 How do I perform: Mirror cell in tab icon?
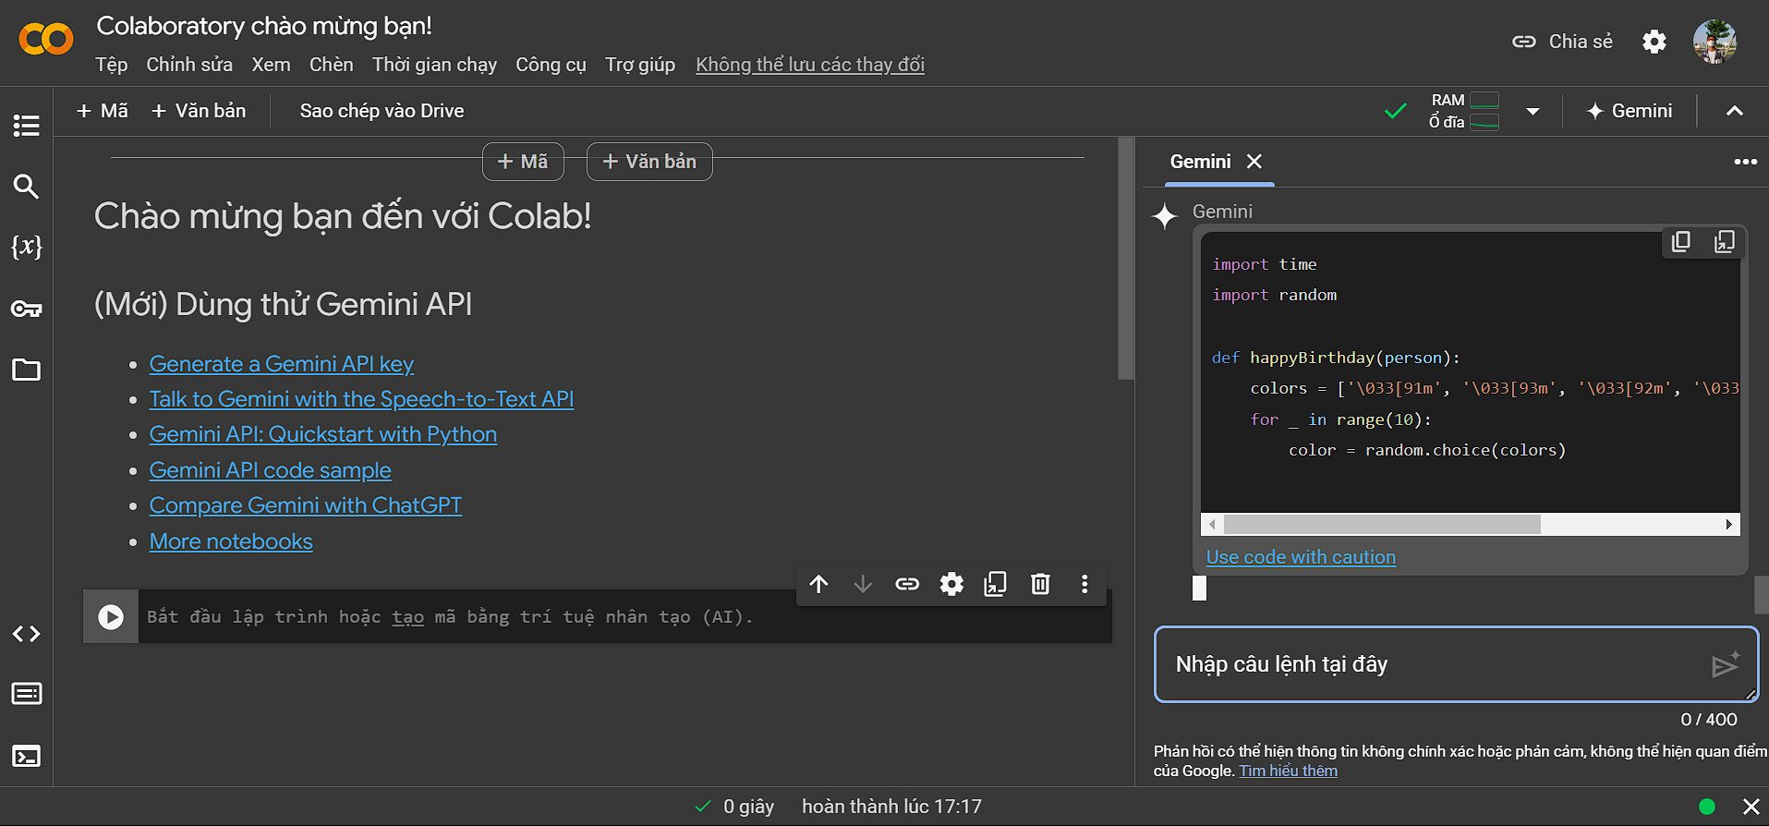(x=996, y=584)
